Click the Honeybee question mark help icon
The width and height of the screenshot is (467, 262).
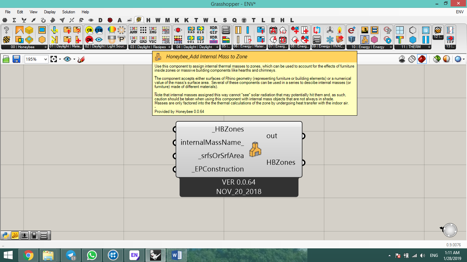tap(6, 30)
